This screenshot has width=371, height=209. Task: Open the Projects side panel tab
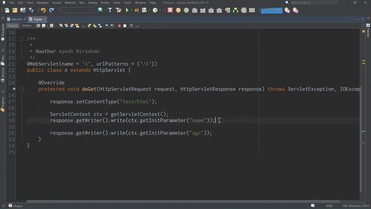tap(3, 105)
